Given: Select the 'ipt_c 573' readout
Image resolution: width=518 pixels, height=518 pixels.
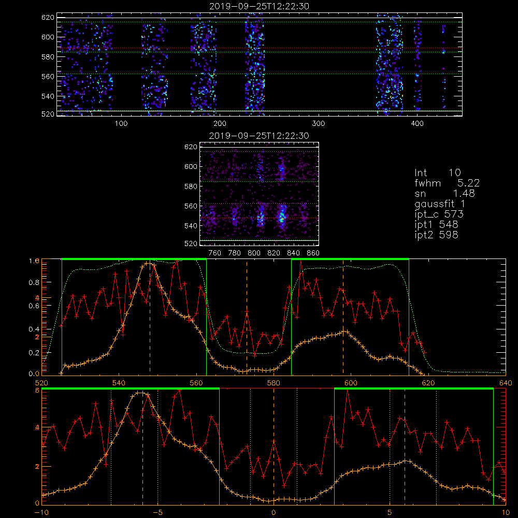Looking at the screenshot, I should tap(439, 214).
